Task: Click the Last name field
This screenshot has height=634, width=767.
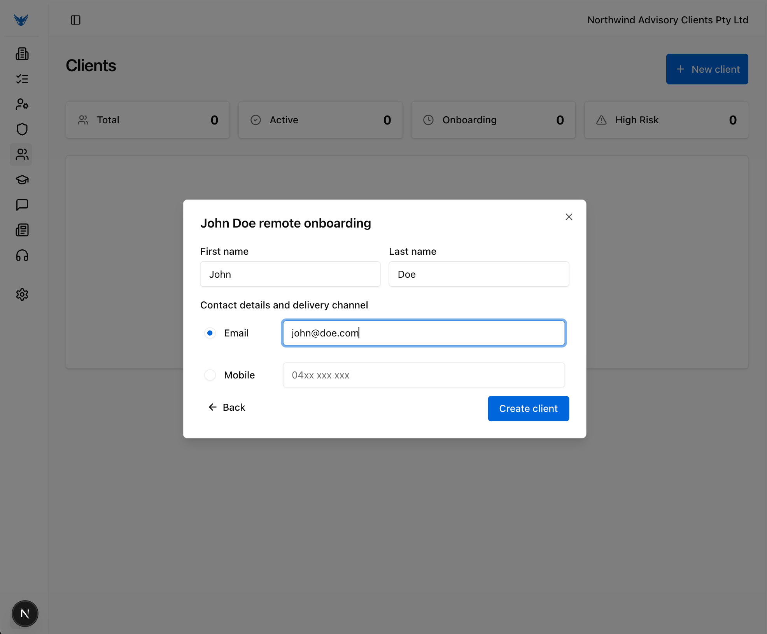Action: click(x=479, y=274)
